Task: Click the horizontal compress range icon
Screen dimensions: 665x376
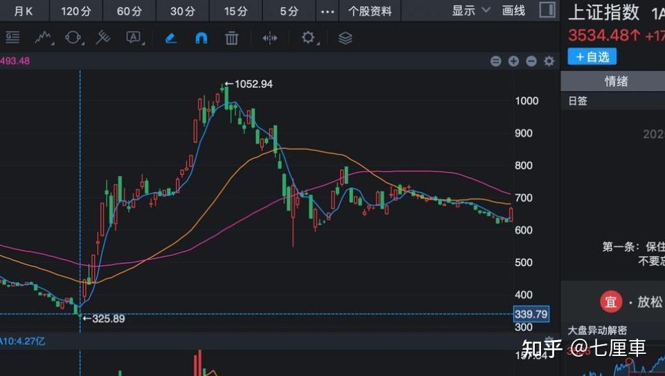Action: click(269, 38)
